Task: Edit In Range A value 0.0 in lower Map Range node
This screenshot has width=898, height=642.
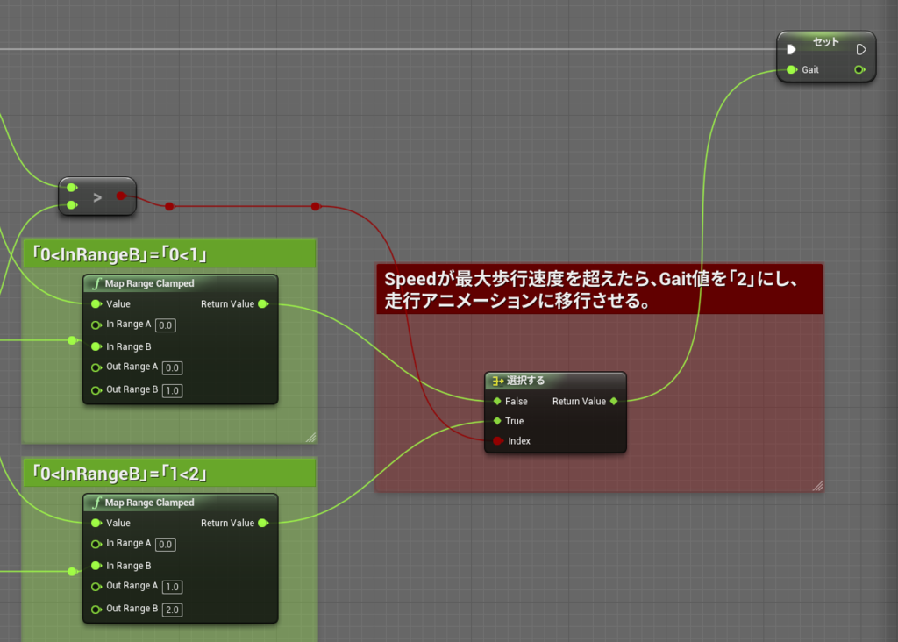Action: coord(166,544)
